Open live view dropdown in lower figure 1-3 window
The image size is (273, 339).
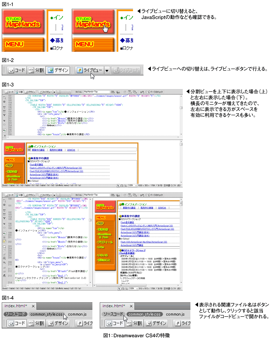[54, 195]
